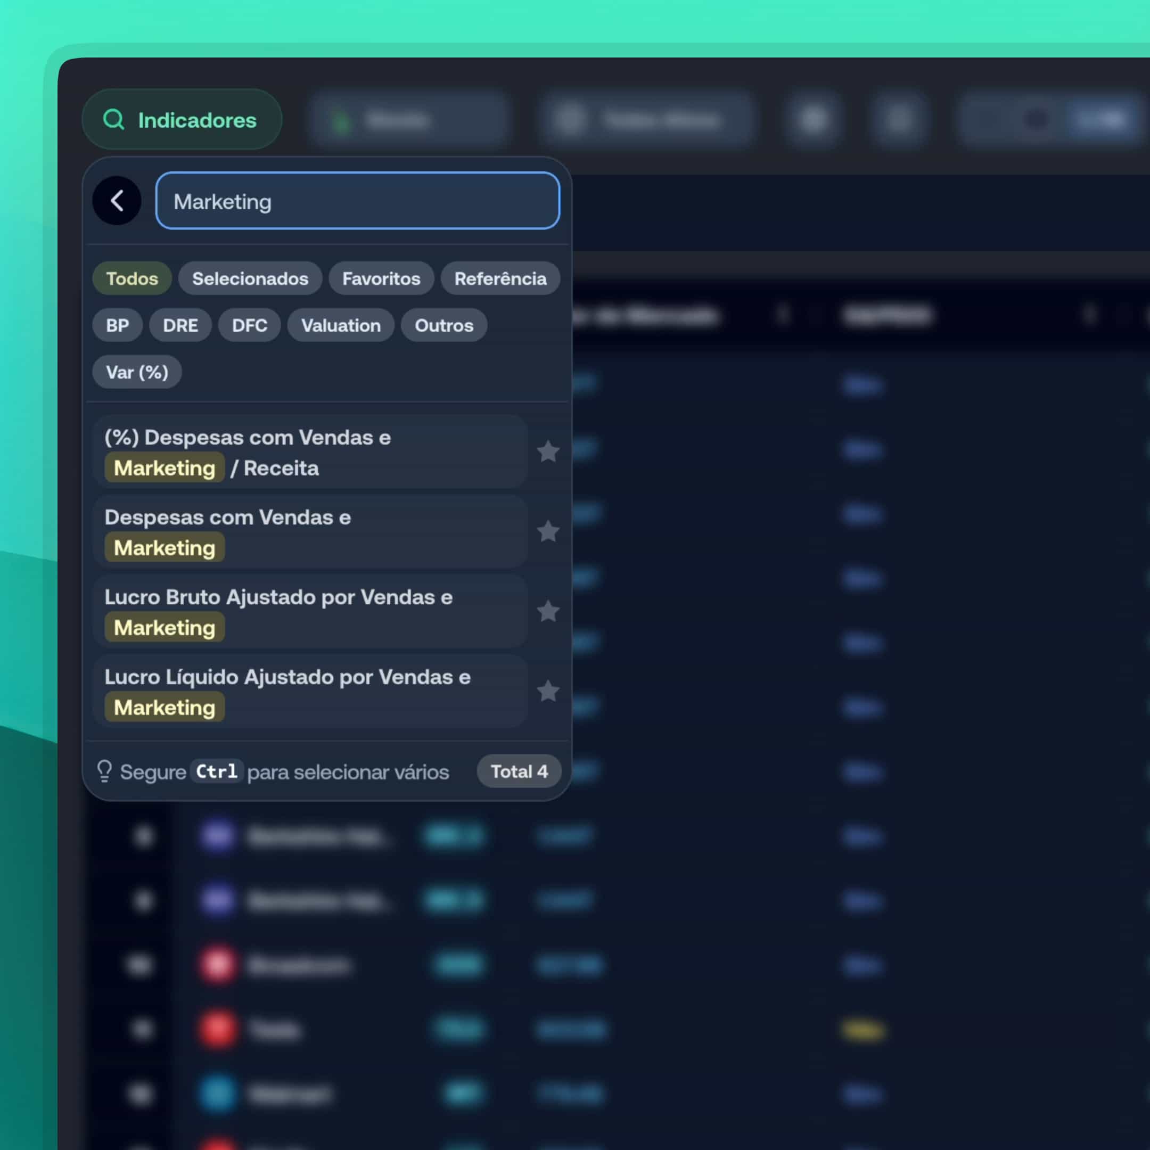This screenshot has height=1150, width=1150.
Task: Select Despesas com Vendas e Marketing indicator
Action: (310, 532)
